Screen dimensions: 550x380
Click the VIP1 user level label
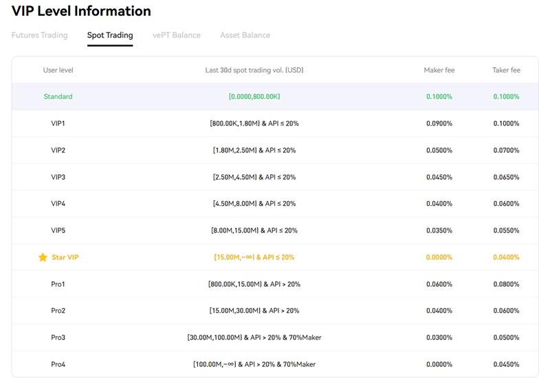[x=58, y=123]
